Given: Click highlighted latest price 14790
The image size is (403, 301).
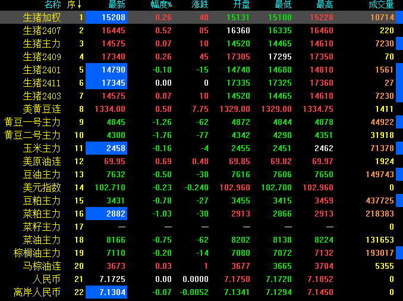Looking at the screenshot, I should (106, 70).
